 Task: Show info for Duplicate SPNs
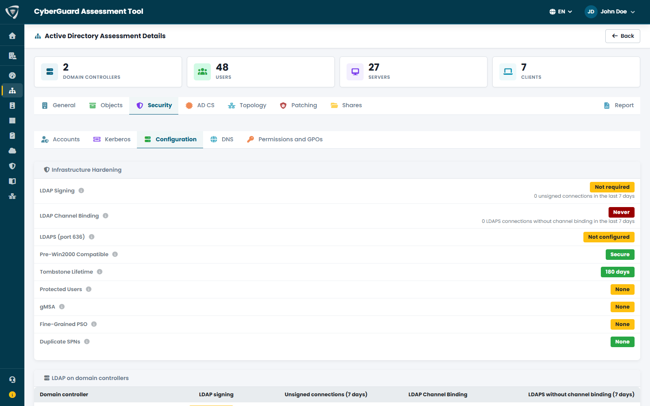[87, 341]
